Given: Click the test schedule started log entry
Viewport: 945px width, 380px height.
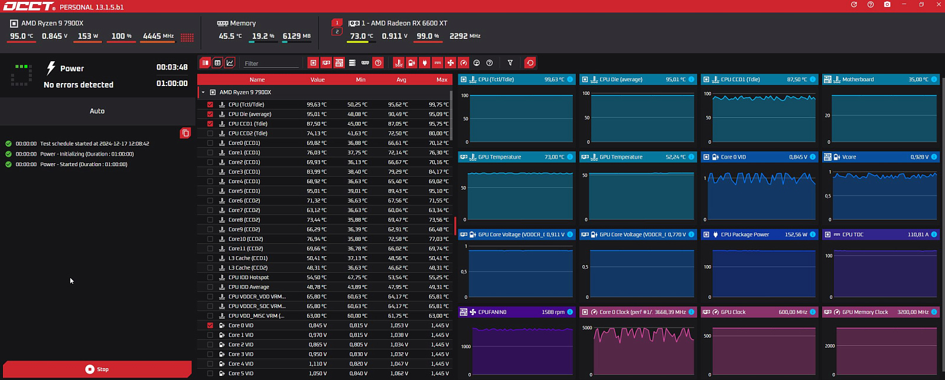Looking at the screenshot, I should (x=94, y=143).
